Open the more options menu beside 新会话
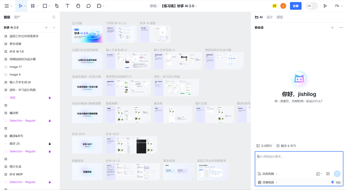Screen dimensions: 347x190 coord(341,28)
